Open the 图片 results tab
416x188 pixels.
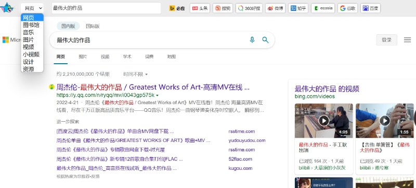(83, 56)
